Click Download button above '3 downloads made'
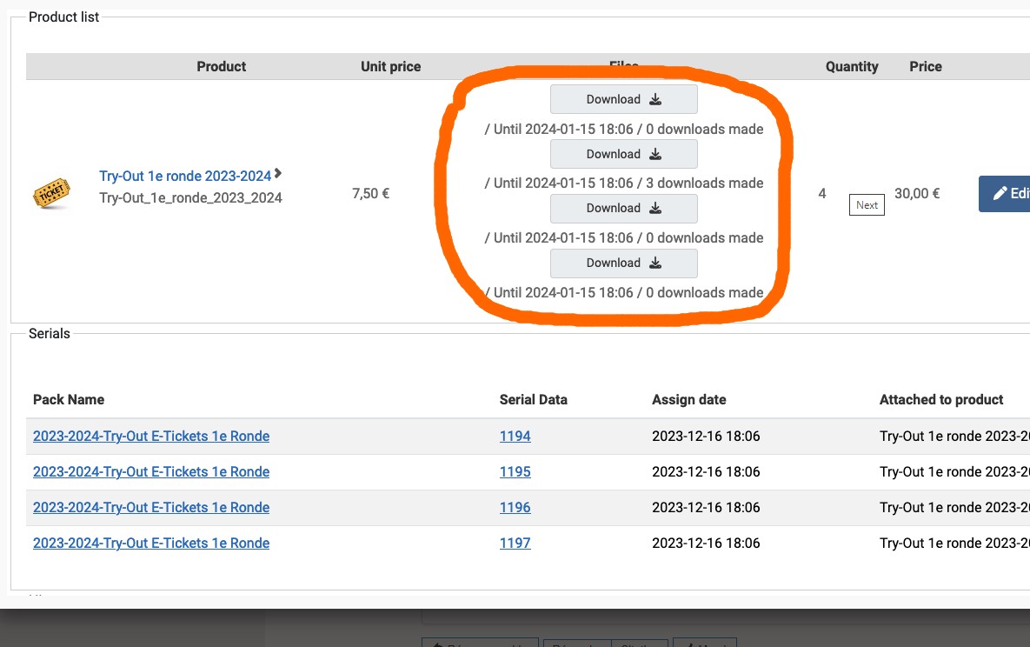 [x=623, y=154]
